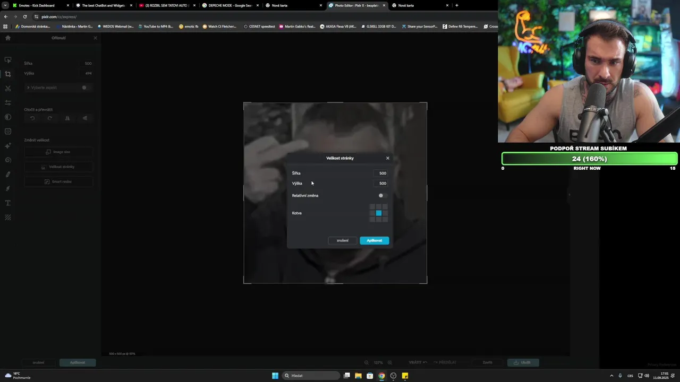This screenshot has height=382, width=680.
Task: Open File Explorer from the taskbar
Action: pos(358,376)
